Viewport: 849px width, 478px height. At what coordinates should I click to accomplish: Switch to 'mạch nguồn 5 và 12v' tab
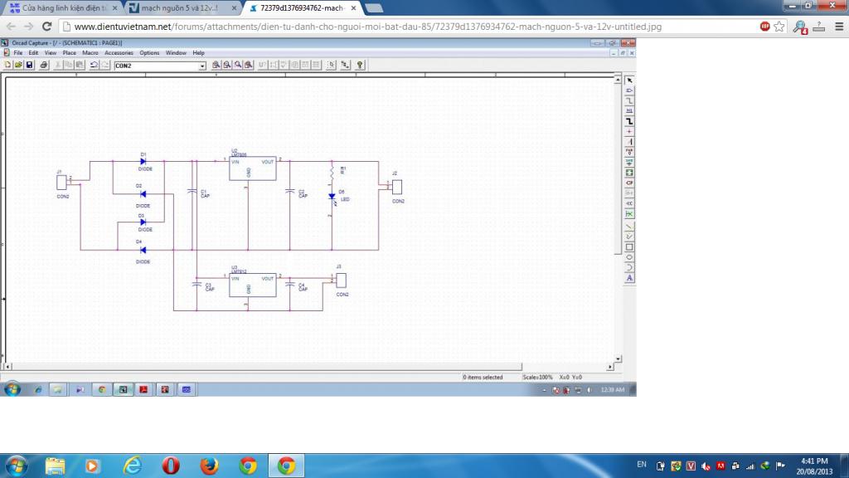(182, 8)
